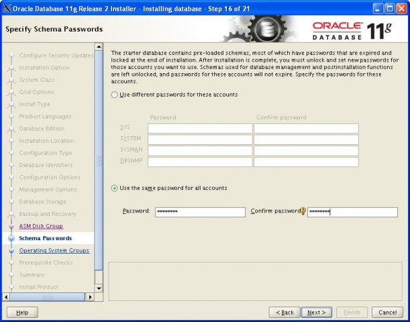Screen dimensions: 410x322
Task: Cancel the installation
Action: coord(387,313)
